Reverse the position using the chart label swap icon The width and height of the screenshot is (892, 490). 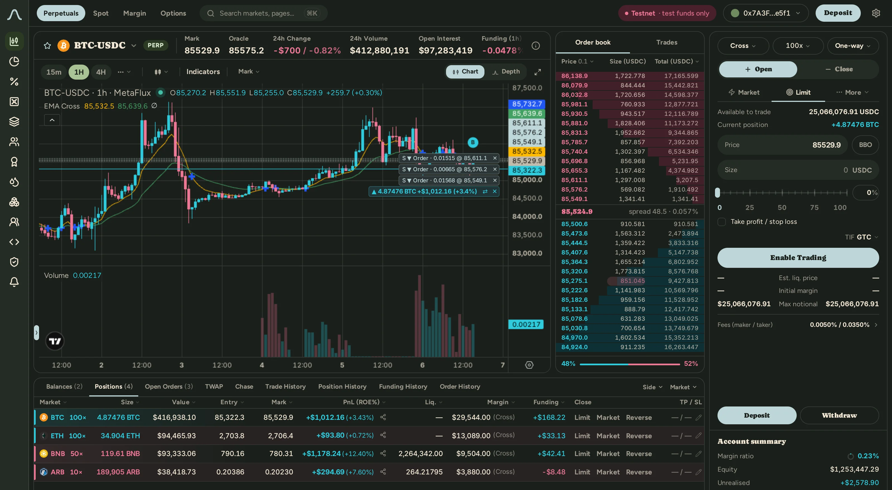(485, 191)
